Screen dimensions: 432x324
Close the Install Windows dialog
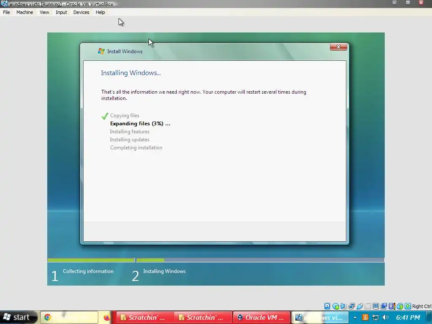coord(338,47)
